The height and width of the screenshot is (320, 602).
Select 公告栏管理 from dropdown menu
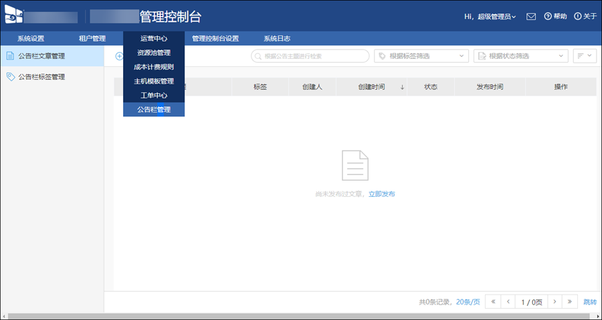[x=154, y=110]
